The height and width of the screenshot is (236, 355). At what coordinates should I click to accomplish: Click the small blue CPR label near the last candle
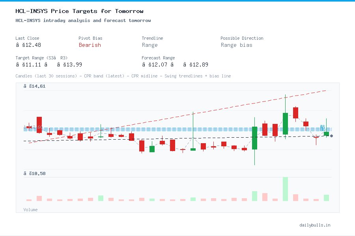(322, 127)
